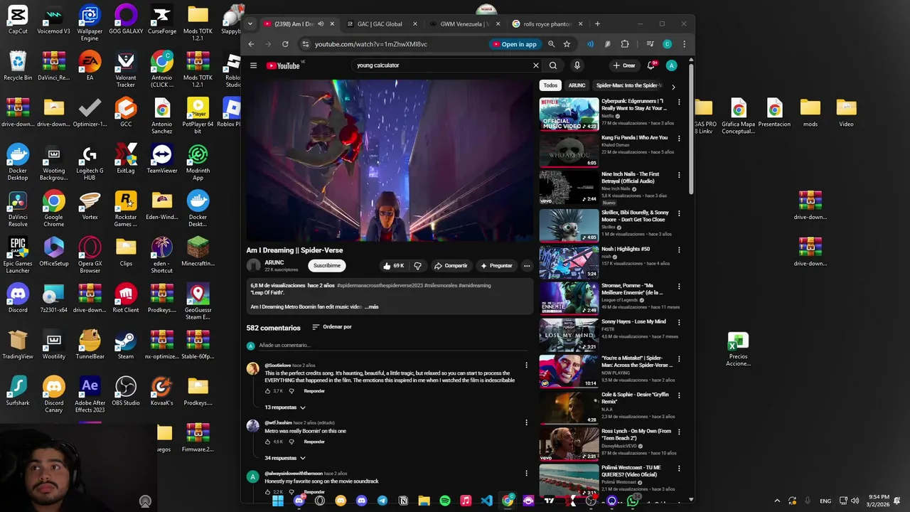
Task: Reload the page in Chrome
Action: tap(285, 44)
